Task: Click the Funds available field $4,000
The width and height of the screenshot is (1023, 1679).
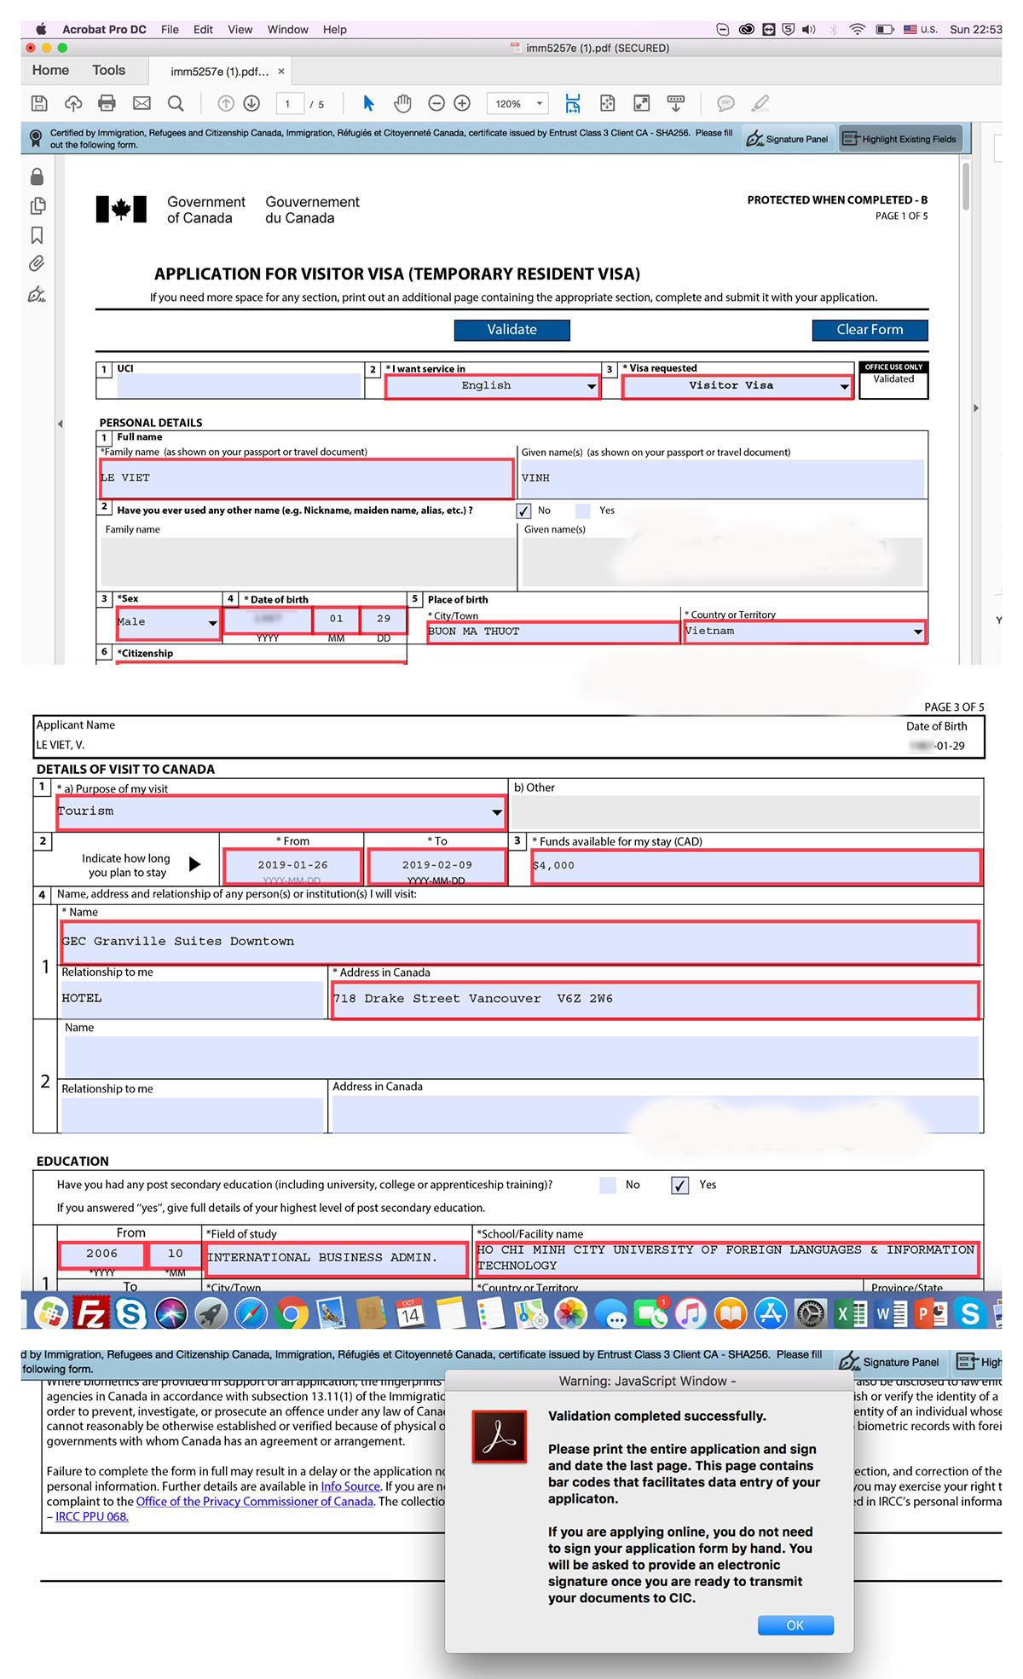Action: pos(756,866)
